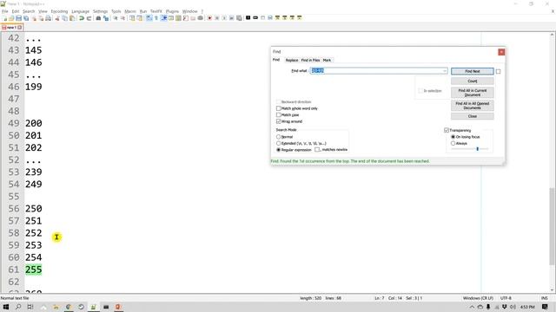Expand the Find what history dropdown
556x312 pixels.
coord(444,71)
